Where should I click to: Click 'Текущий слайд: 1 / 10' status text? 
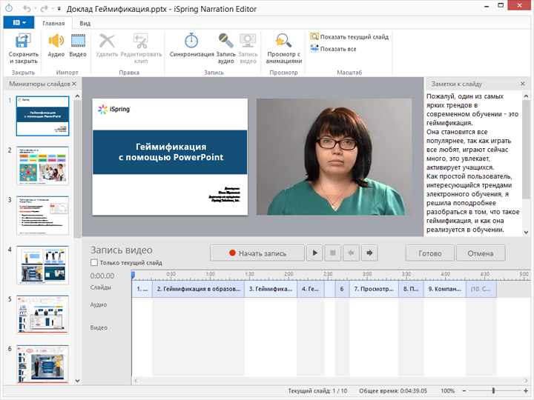tap(317, 391)
